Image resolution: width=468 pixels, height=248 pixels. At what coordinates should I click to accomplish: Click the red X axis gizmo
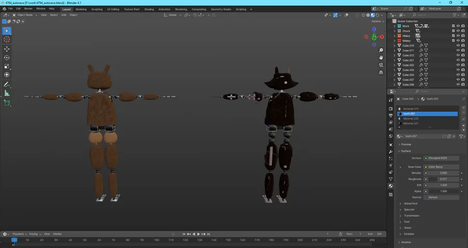point(382,37)
